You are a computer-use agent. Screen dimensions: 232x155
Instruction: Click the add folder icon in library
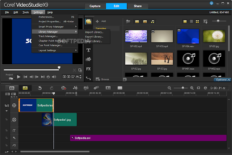(x=128, y=22)
